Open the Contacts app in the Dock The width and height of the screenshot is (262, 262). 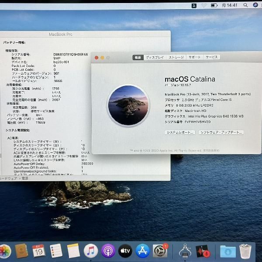pyautogui.click(x=21, y=251)
